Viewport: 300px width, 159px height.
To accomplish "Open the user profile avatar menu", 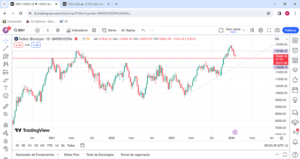I will pyautogui.click(x=6, y=30).
